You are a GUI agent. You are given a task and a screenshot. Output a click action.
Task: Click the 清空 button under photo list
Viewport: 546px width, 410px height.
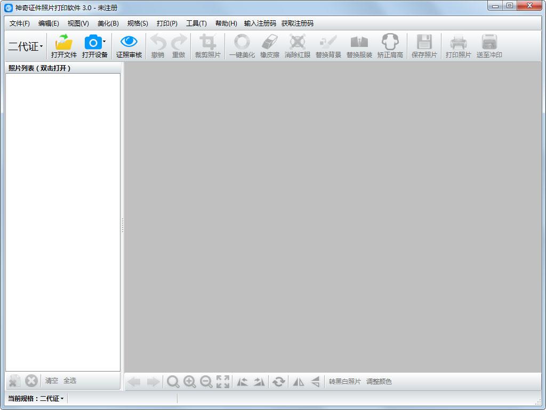[52, 381]
